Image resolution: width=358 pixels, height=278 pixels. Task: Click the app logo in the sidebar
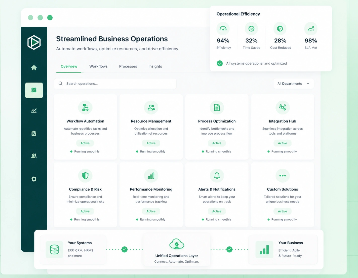point(34,42)
